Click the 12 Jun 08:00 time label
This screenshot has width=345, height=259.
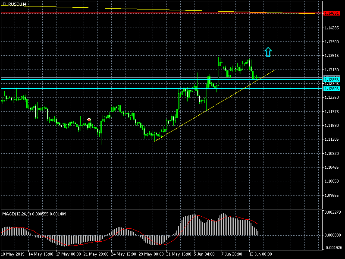tap(260, 255)
